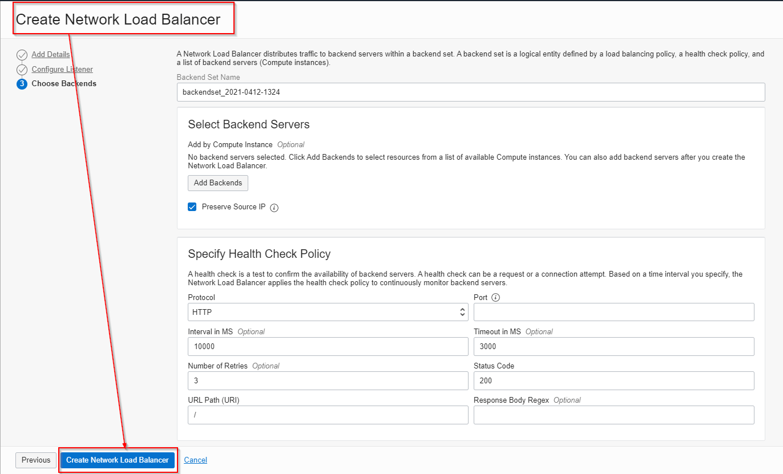Uncheck the Preserve Source IP checkbox

[x=192, y=207]
